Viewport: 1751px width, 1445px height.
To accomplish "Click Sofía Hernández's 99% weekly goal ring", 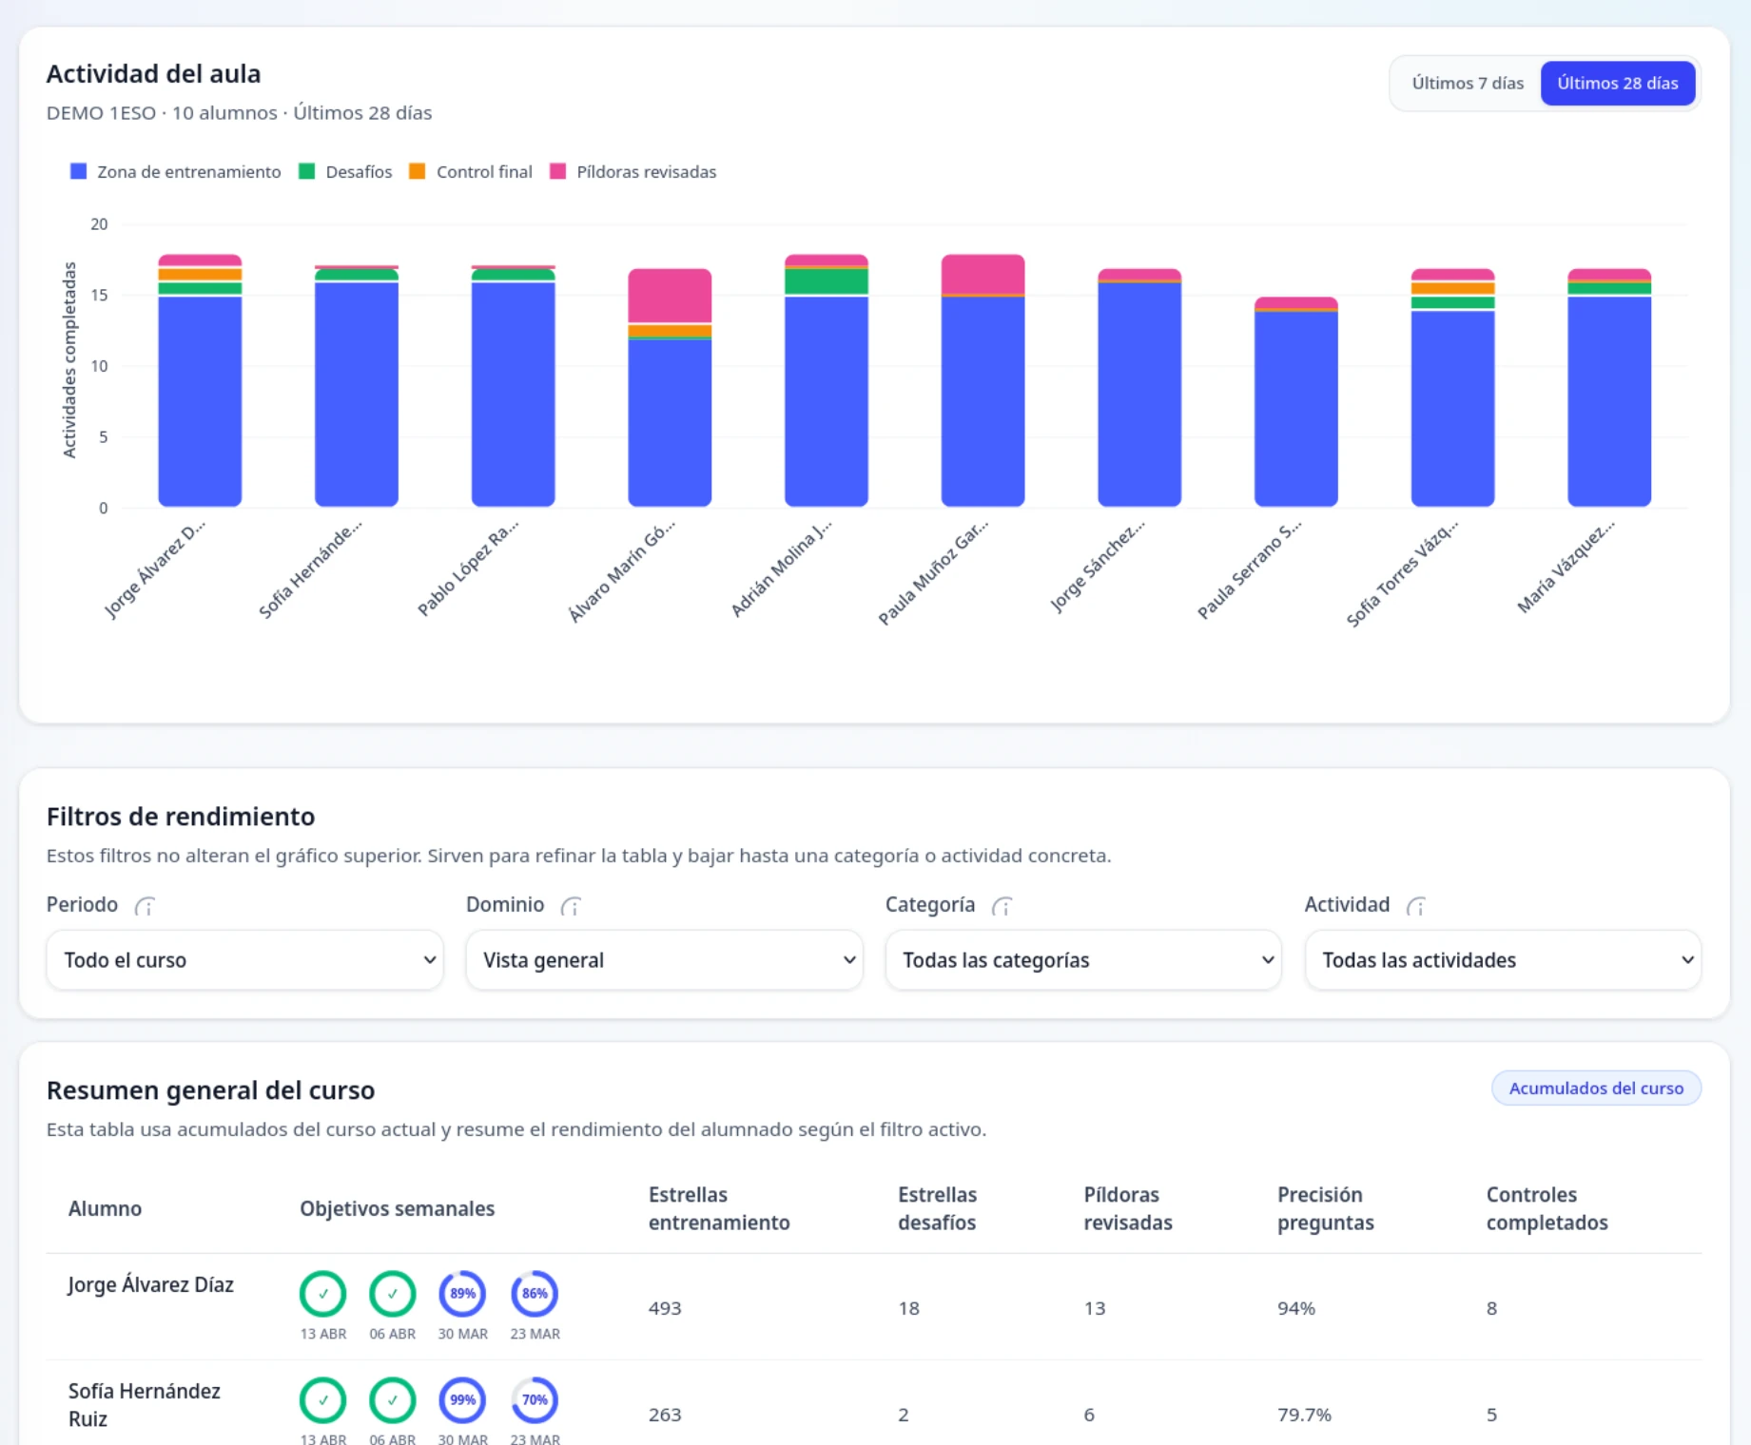I will click(x=462, y=1399).
